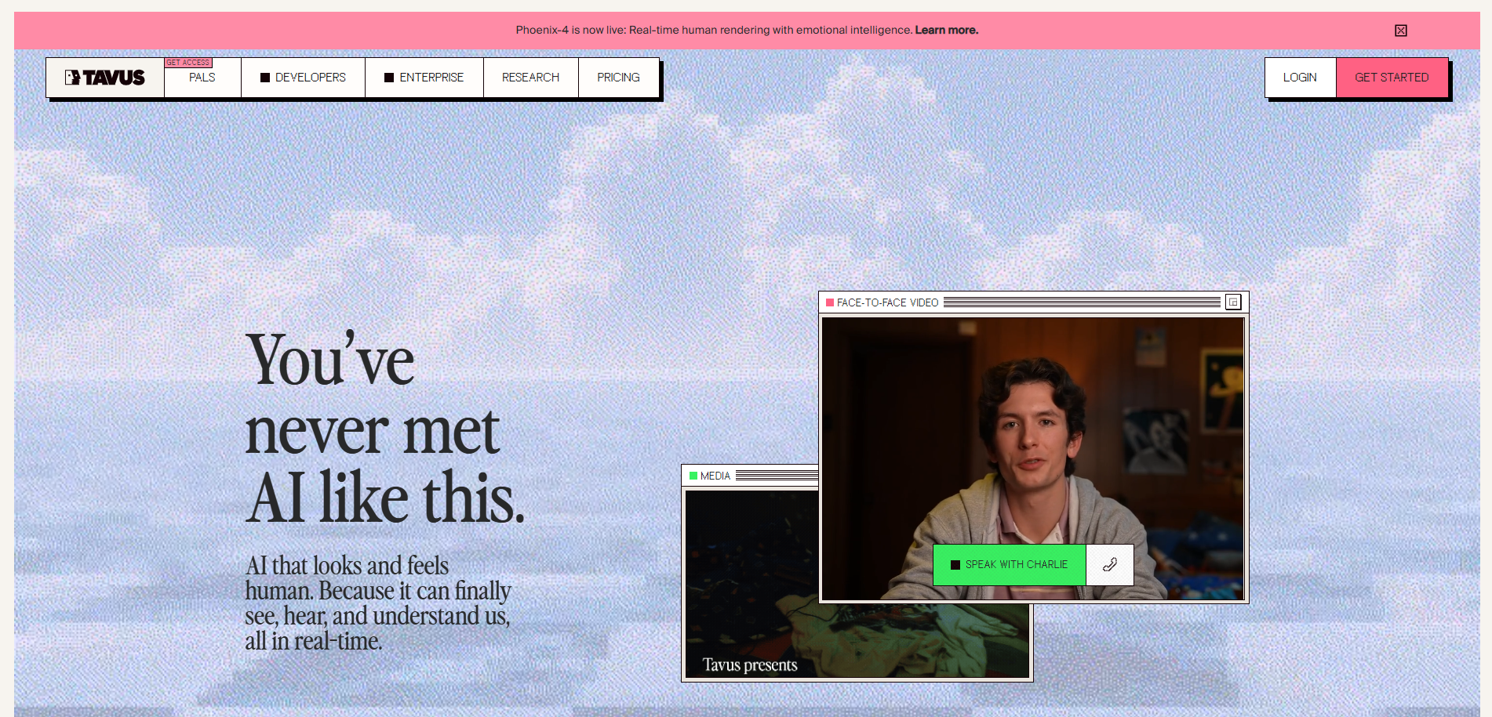Go to the Research page
This screenshot has height=717, width=1492.
coord(530,78)
